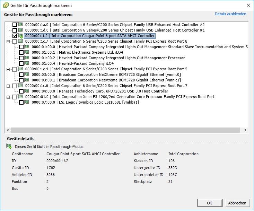The height and width of the screenshot is (211, 254).
Task: Click the Matrox Electronics iLO4 device icon
Action: (x=27, y=52)
